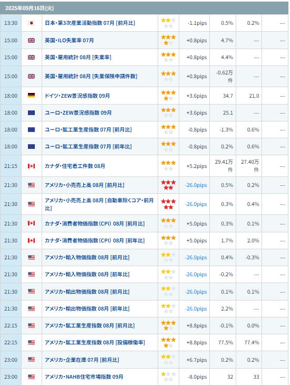Click the Canada flag beside CPI 08月 [前年比]

[x=32, y=240]
